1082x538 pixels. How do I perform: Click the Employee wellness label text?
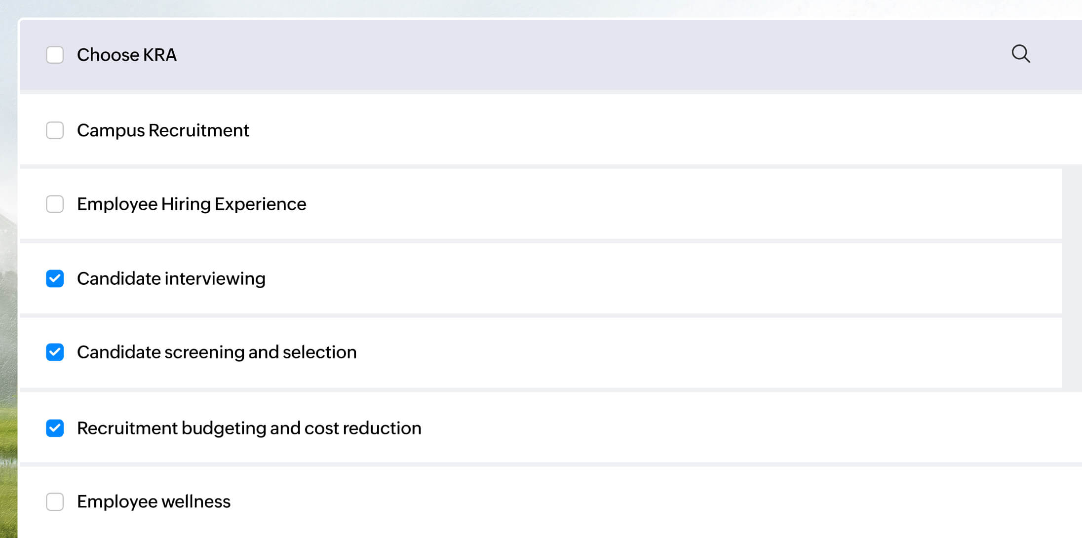(x=154, y=501)
